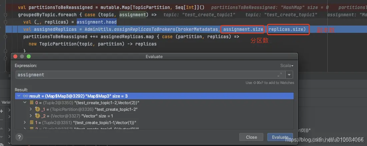
Task: Collapse the 0 = Tuple2@3350 node
Action: click(25, 103)
